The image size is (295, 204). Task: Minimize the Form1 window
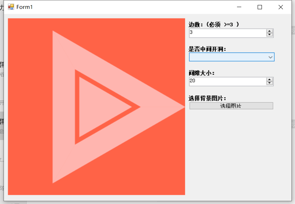pos(239,7)
